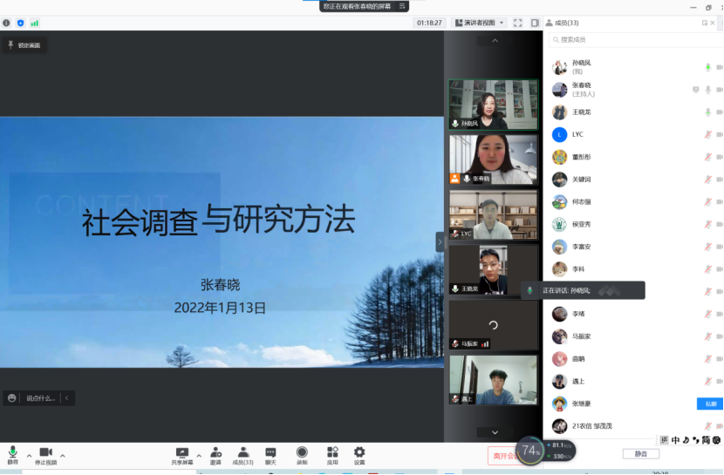Toggle the 锁定画面 pin screen control
The image size is (724, 475).
(24, 44)
